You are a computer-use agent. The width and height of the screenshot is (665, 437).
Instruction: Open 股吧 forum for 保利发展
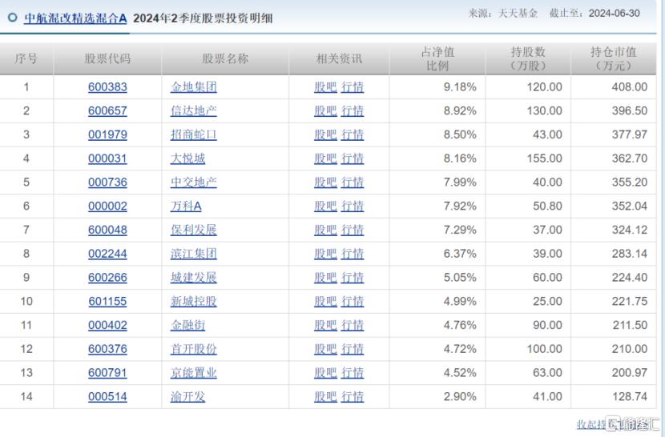pos(325,230)
